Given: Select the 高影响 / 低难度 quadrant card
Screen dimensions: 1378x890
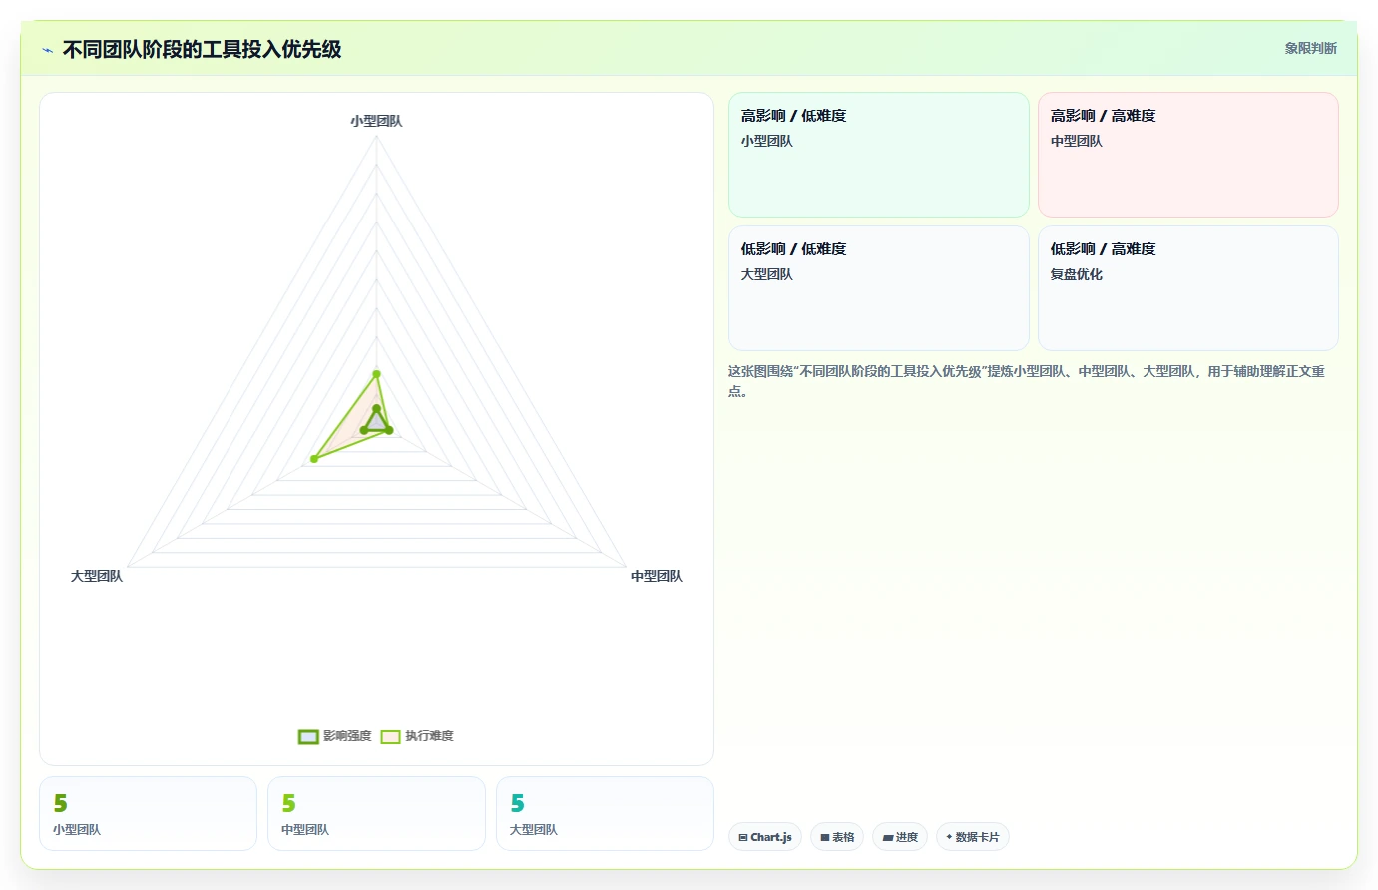Looking at the screenshot, I should point(878,155).
